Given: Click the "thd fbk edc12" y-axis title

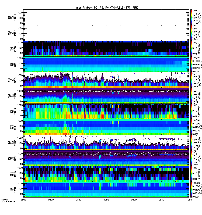Looking at the screenshot, I should tap(13, 111).
